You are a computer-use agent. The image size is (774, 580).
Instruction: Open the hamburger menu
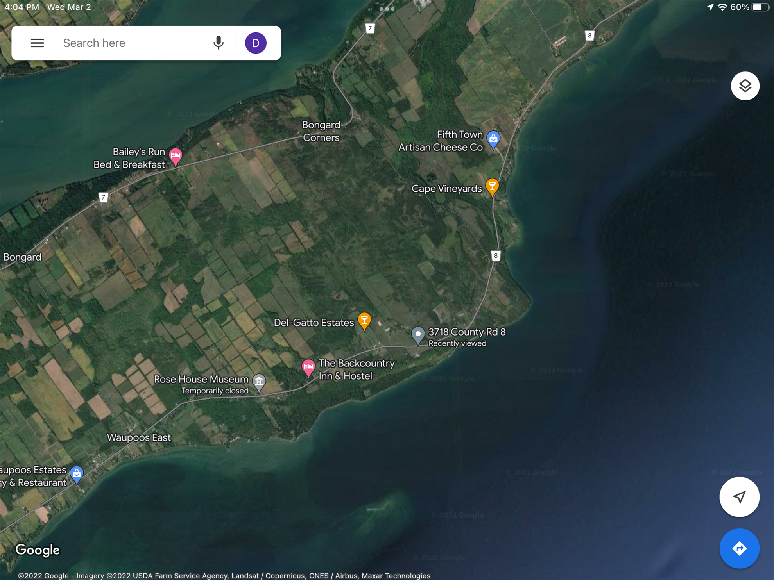pos(37,43)
